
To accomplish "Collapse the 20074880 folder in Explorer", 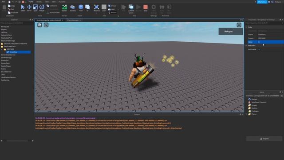I will [2, 49].
